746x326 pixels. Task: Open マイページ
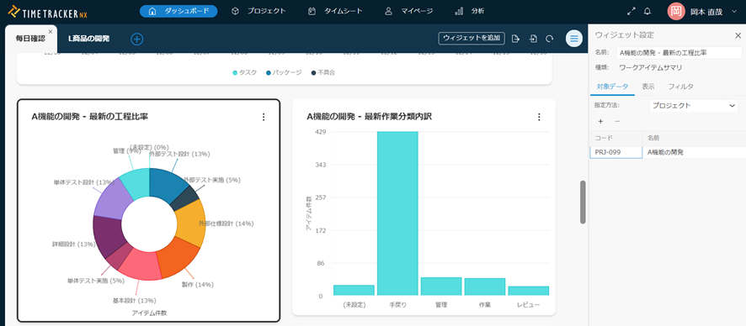(409, 12)
